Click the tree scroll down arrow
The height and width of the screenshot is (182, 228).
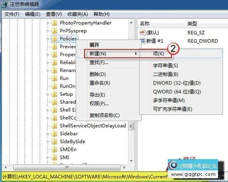[x=131, y=161]
